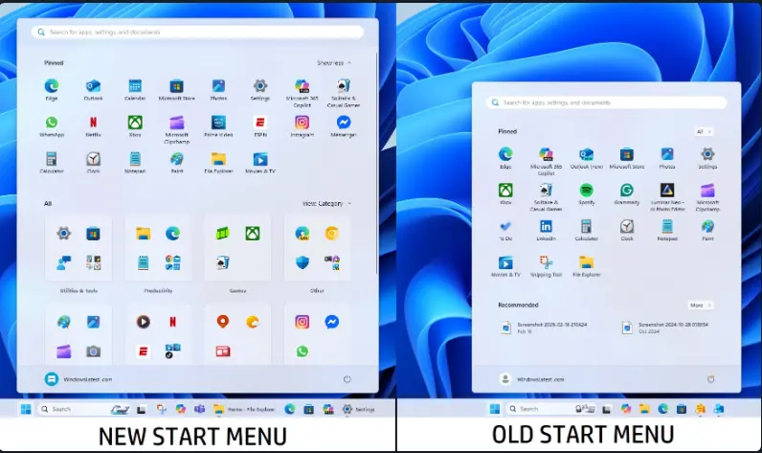Open Settings from the left taskbar
This screenshot has width=762, height=453.
point(359,409)
